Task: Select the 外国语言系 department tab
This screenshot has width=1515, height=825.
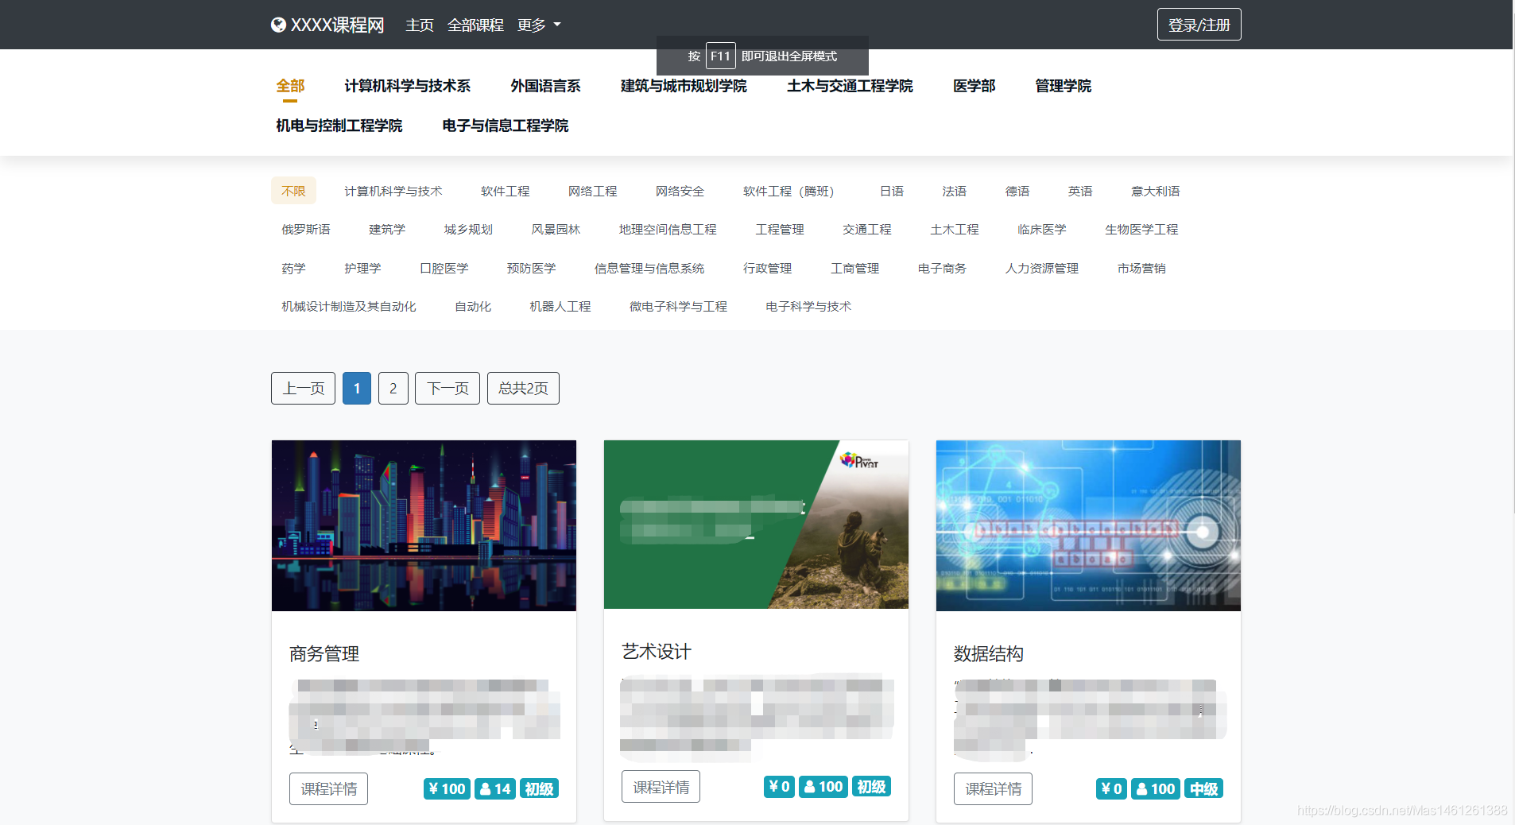Action: click(x=545, y=86)
